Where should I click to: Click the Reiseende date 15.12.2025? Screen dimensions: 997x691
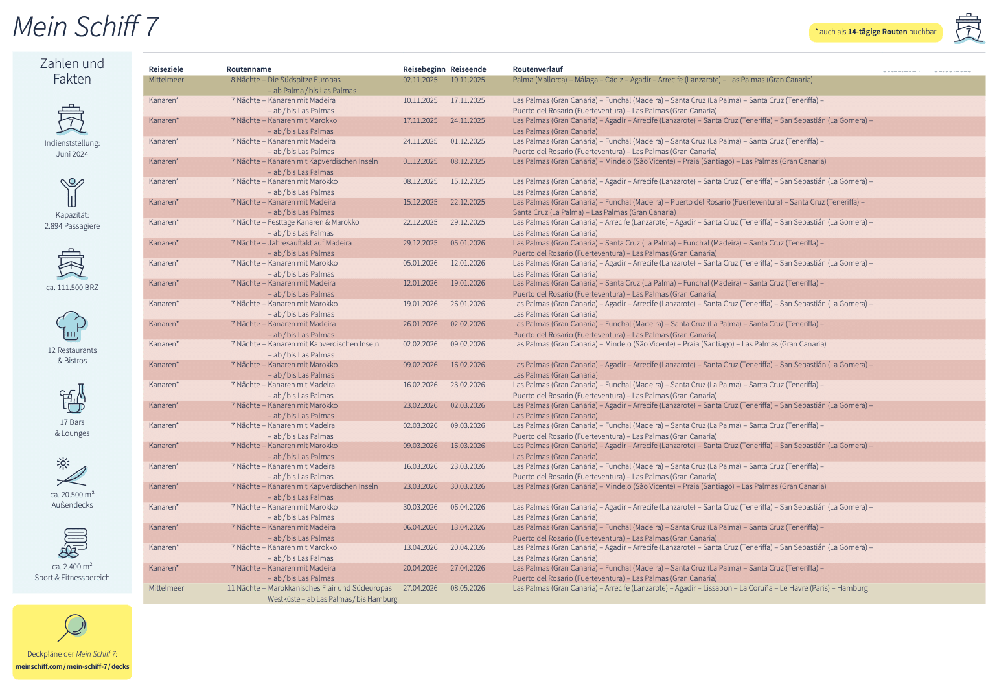468,182
